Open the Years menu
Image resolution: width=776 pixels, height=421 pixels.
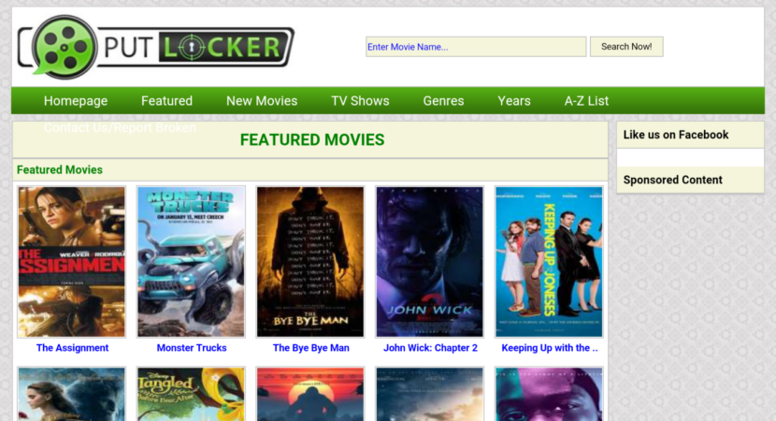(514, 101)
